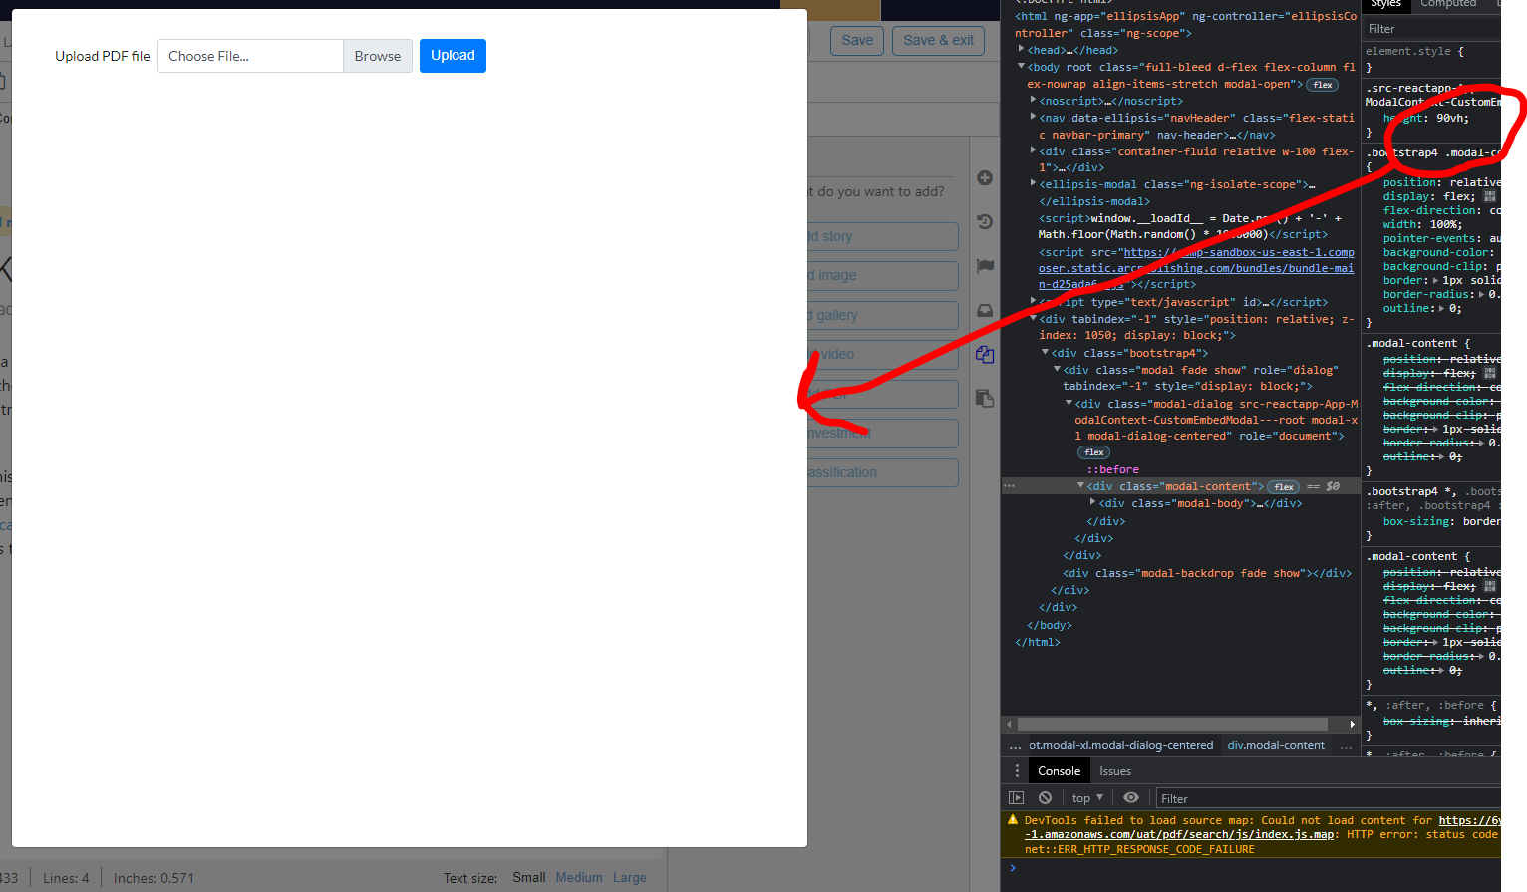Expand the container-fluid div node
The image size is (1527, 892).
tap(1033, 150)
